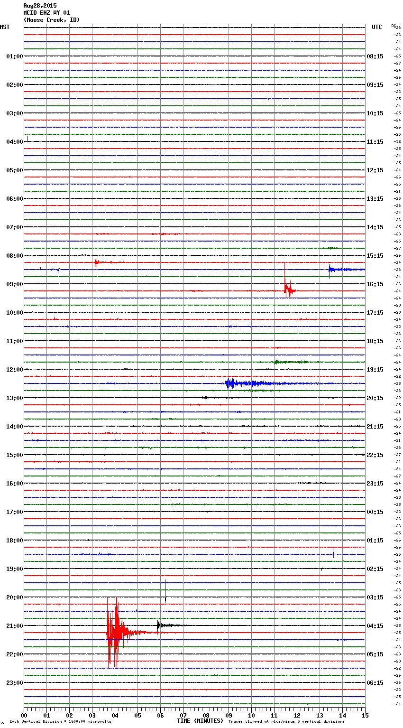Select the 16:15 UTC time label
403x728 pixels.
click(375, 284)
